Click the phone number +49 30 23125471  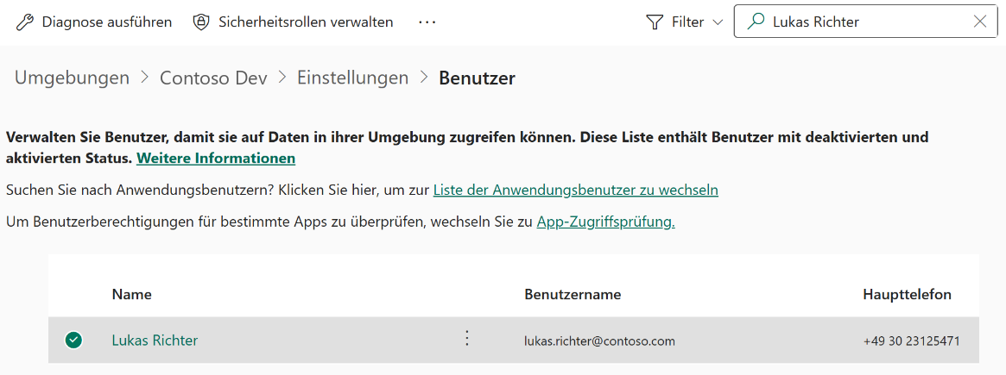tap(912, 341)
